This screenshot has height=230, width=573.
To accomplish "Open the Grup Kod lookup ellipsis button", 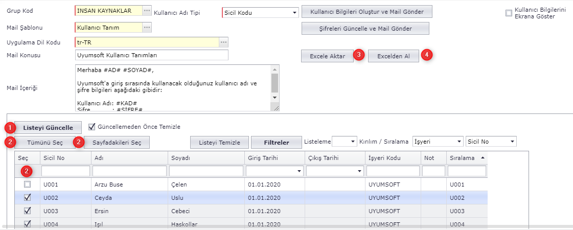I will point(147,11).
